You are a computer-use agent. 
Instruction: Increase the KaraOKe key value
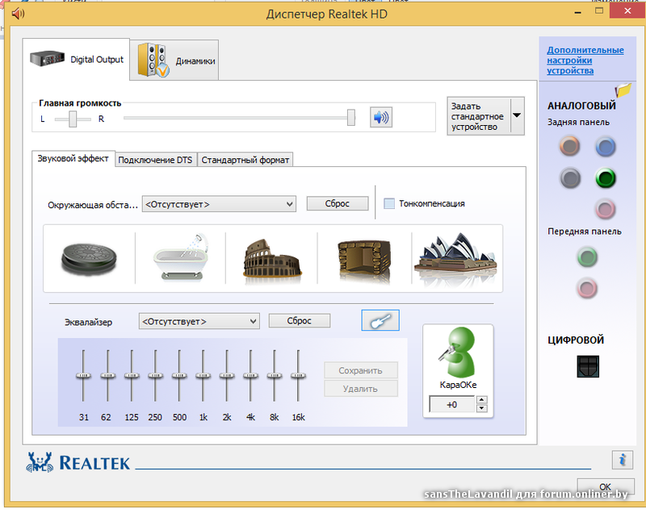click(481, 399)
